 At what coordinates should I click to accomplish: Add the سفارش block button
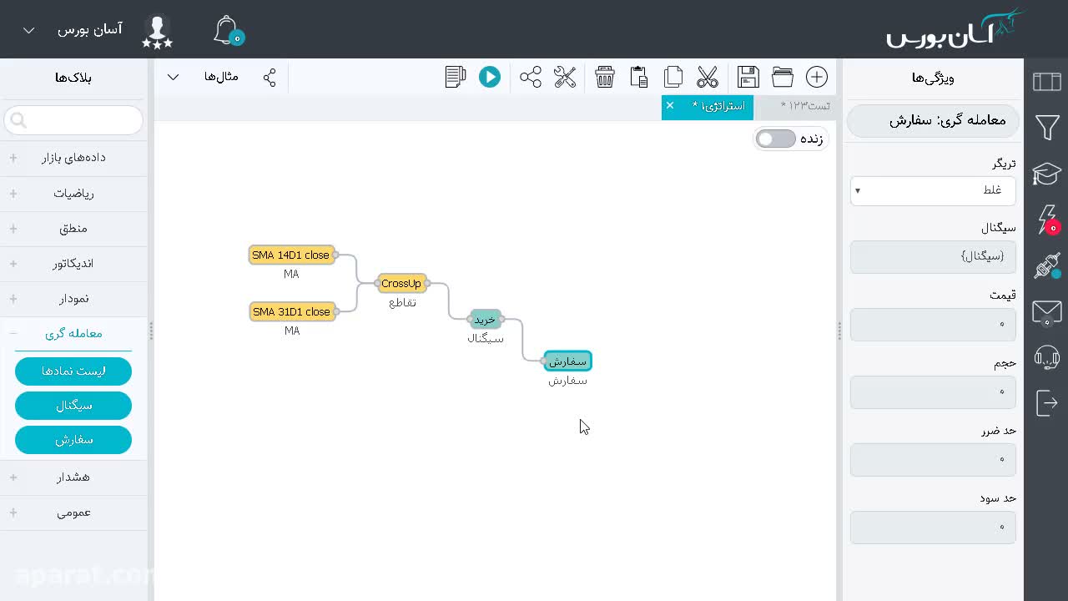(73, 440)
